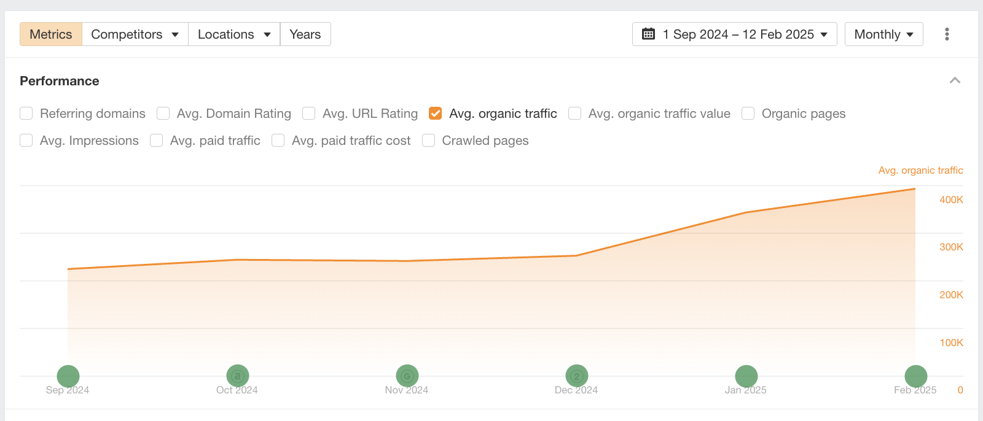This screenshot has height=421, width=983.
Task: Enable the Referring domains checkbox
Action: (26, 114)
